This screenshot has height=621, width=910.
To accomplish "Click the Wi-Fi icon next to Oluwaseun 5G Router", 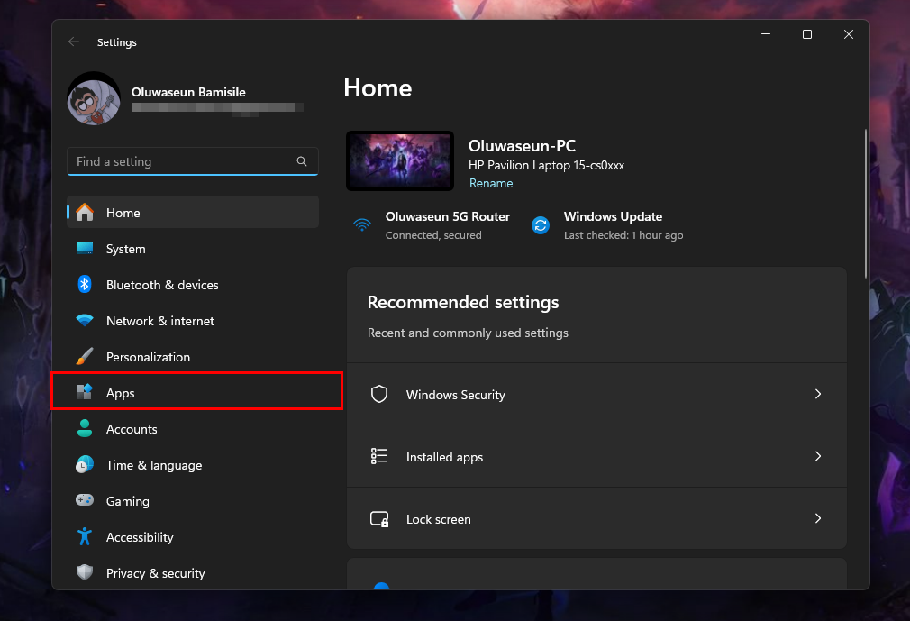I will coord(362,225).
